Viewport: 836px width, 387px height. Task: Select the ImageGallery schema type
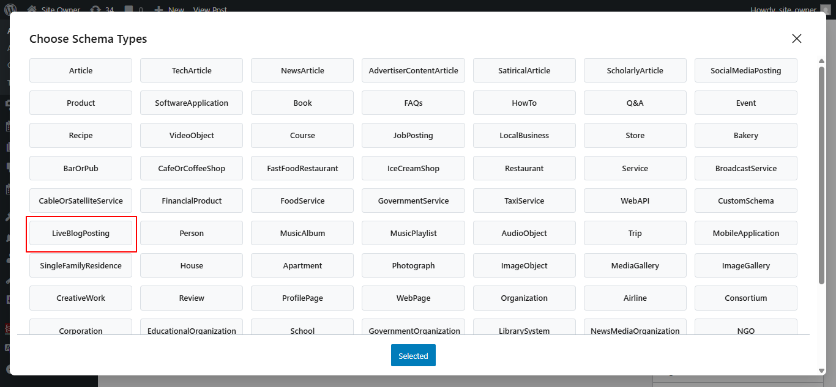point(745,265)
